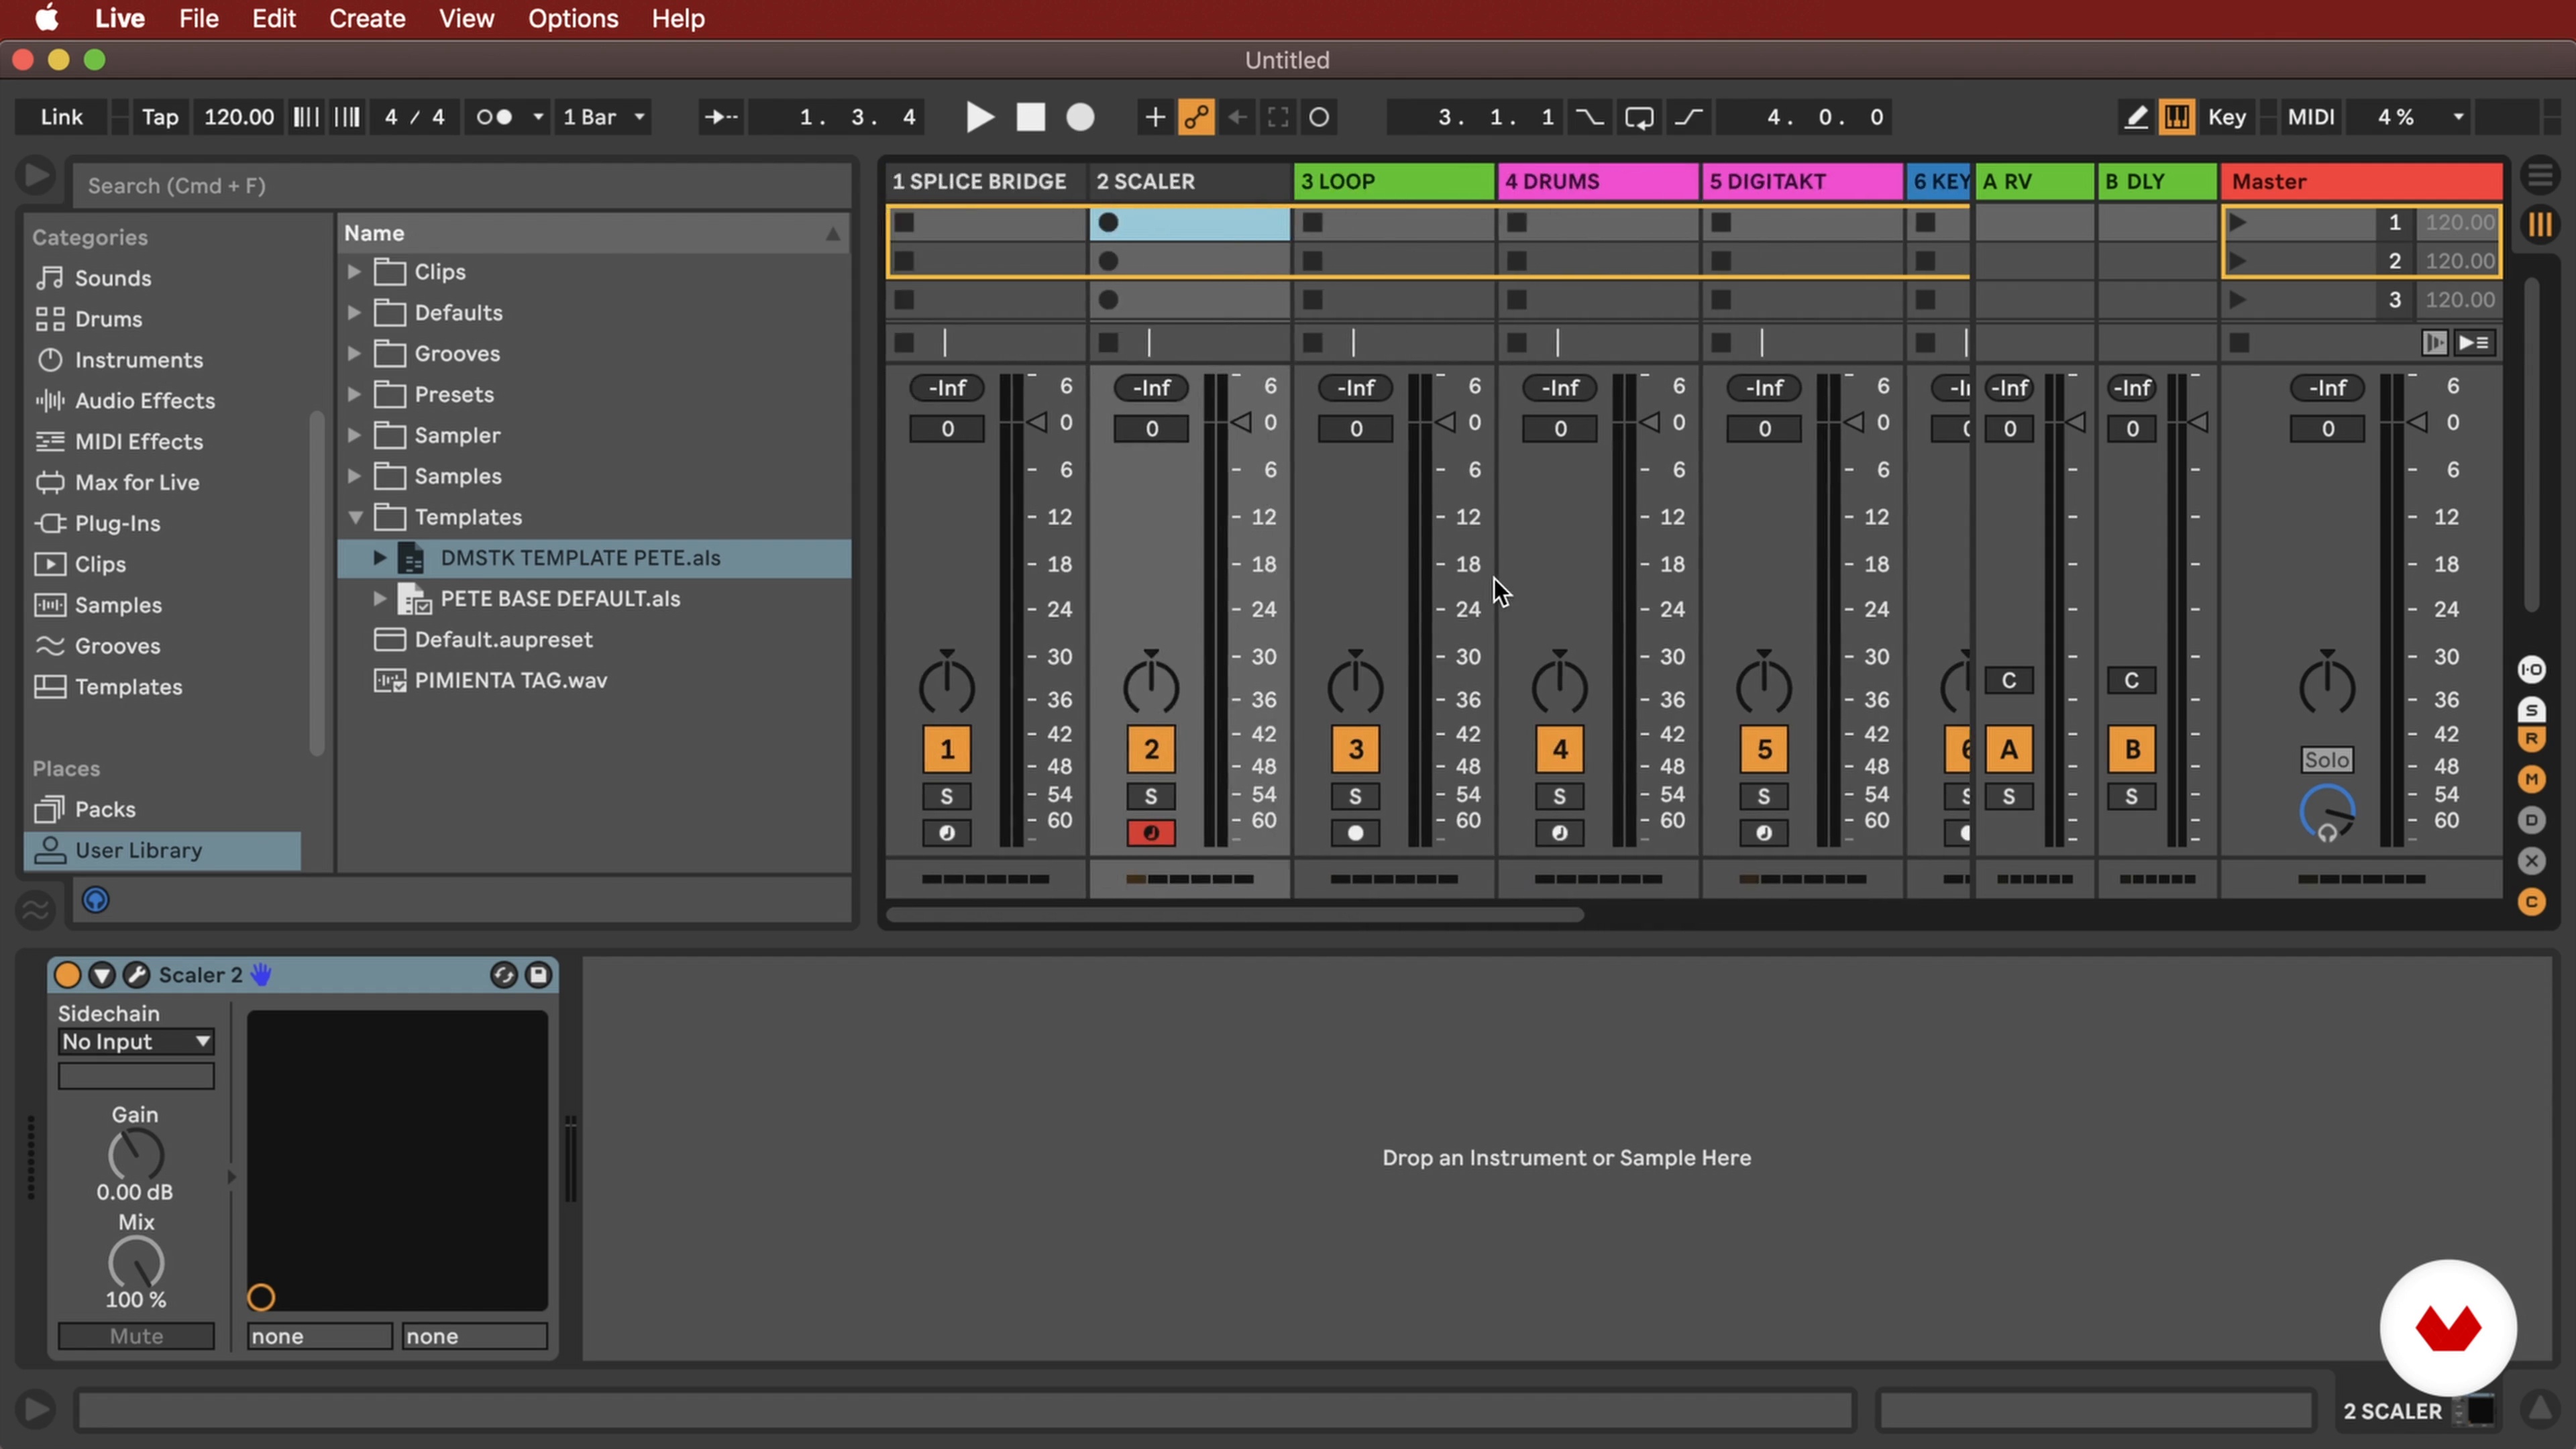
Task: Click the tempo field 120.00
Action: pyautogui.click(x=238, y=117)
